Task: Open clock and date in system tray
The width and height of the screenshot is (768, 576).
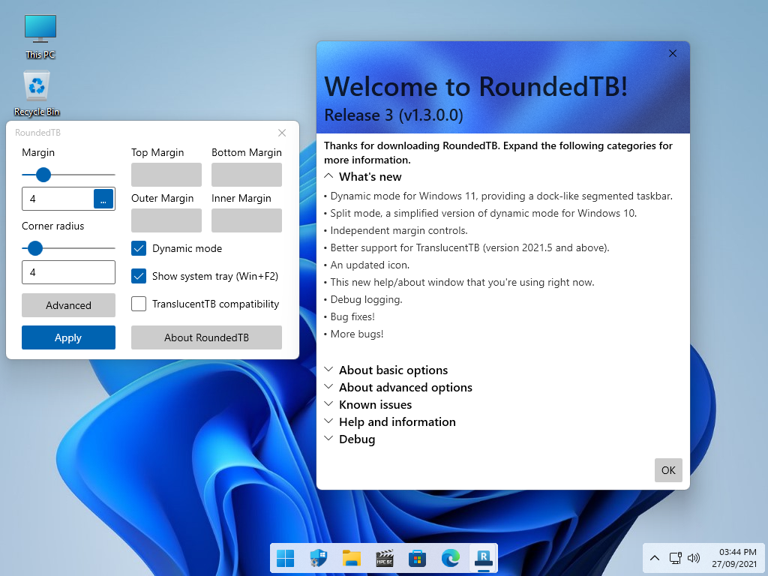Action: point(734,558)
